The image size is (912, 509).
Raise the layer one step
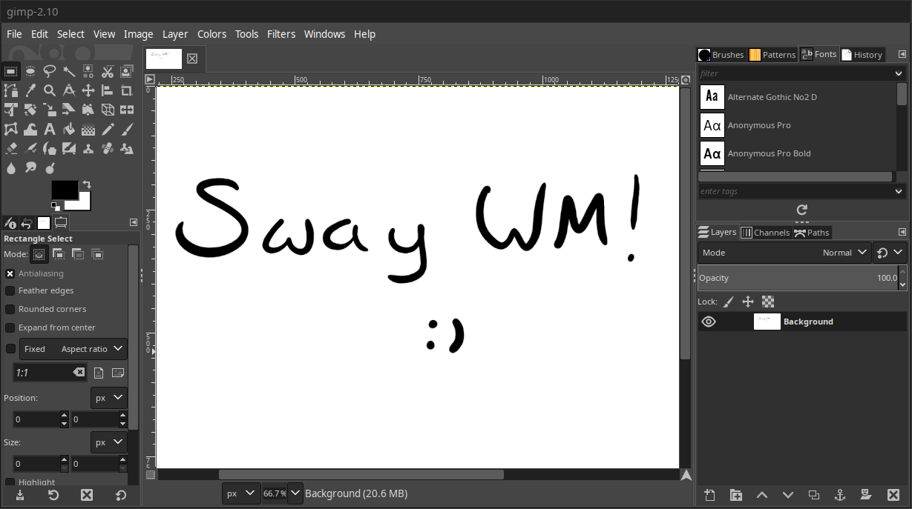(x=761, y=495)
